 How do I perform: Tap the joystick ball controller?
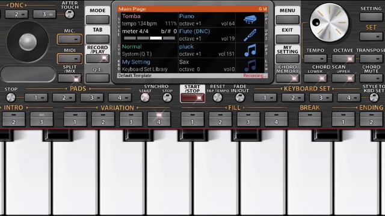pyautogui.click(x=28, y=42)
